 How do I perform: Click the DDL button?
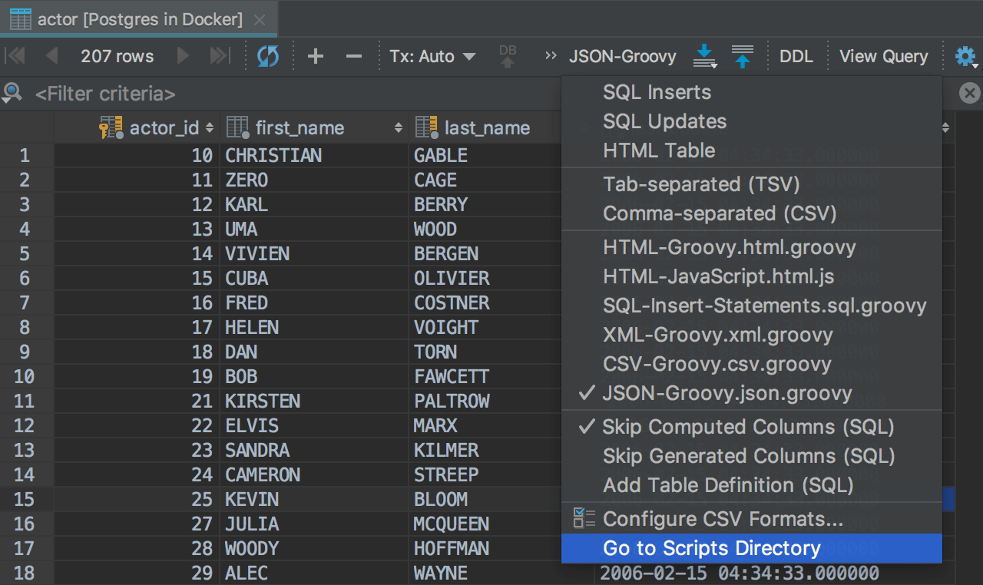pos(796,56)
